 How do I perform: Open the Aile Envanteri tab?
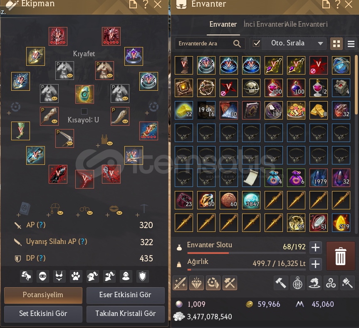coord(306,24)
